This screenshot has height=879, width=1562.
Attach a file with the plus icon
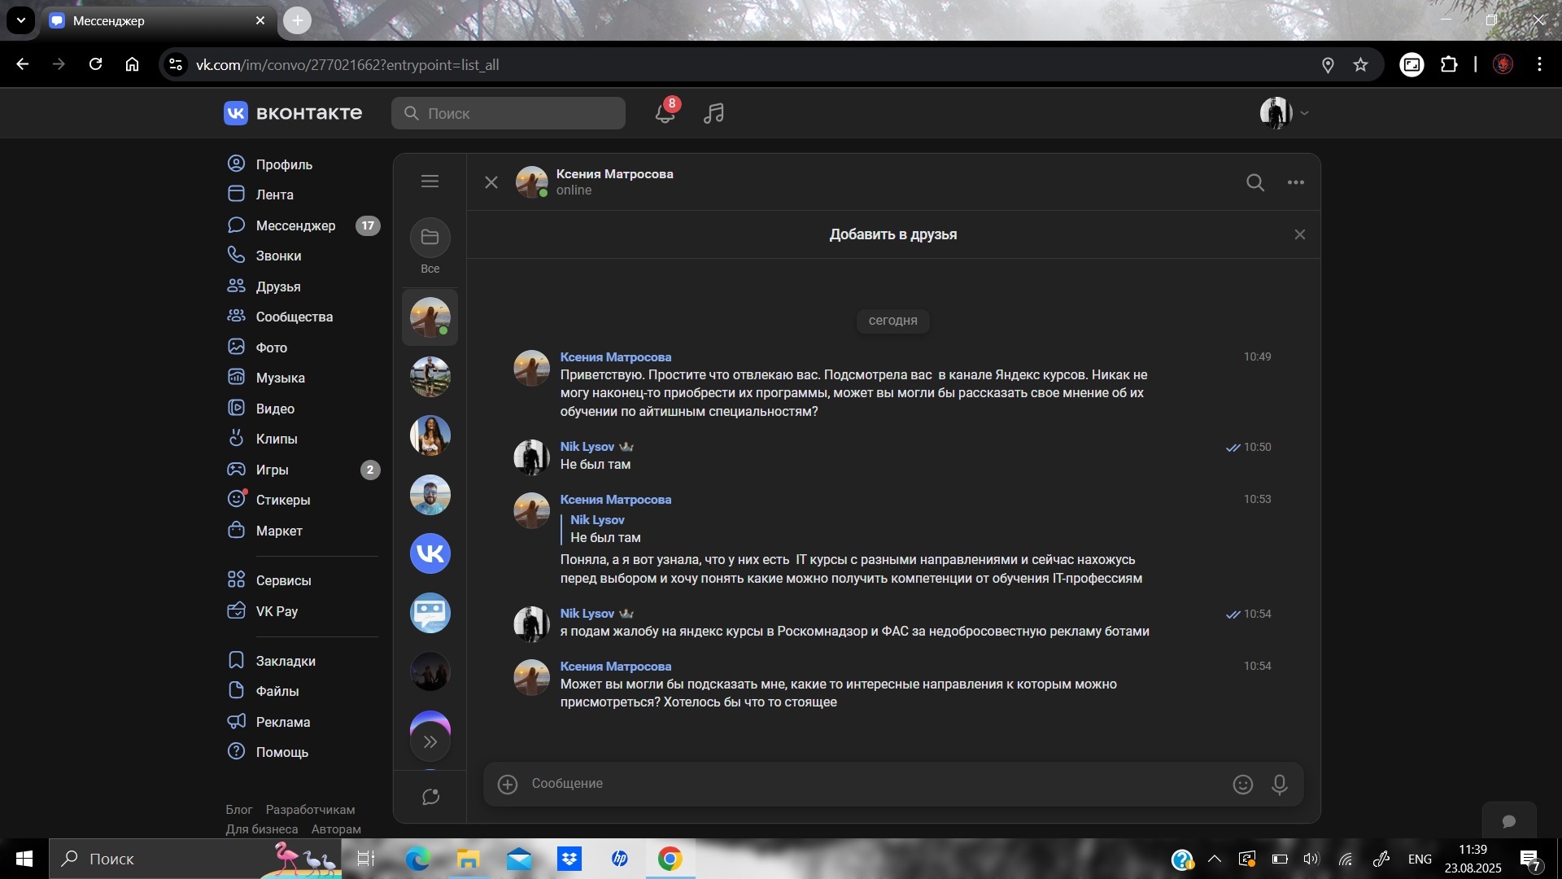[508, 784]
